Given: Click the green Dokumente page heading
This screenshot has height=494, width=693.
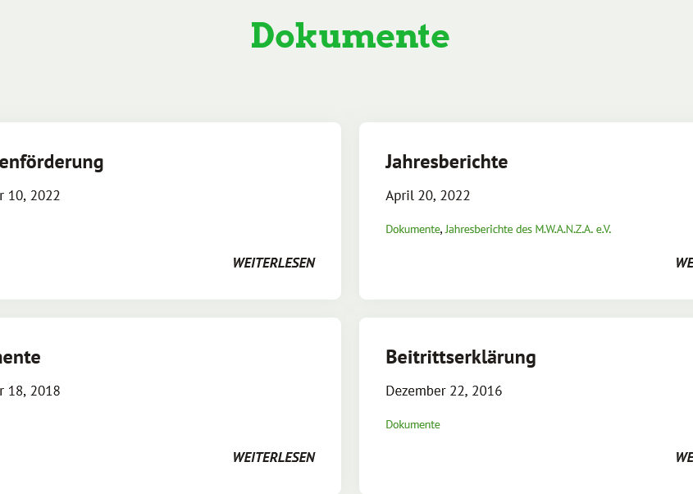Looking at the screenshot, I should 350,36.
